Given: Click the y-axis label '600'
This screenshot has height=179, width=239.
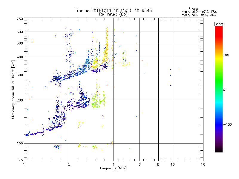Looking at the screenshot, I should point(20,32).
